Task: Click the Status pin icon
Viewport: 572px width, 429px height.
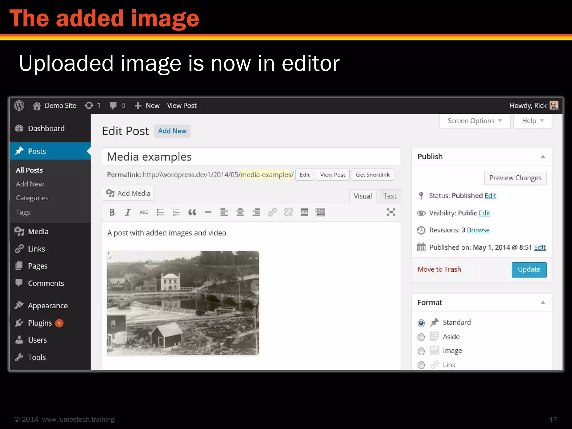Action: (421, 196)
